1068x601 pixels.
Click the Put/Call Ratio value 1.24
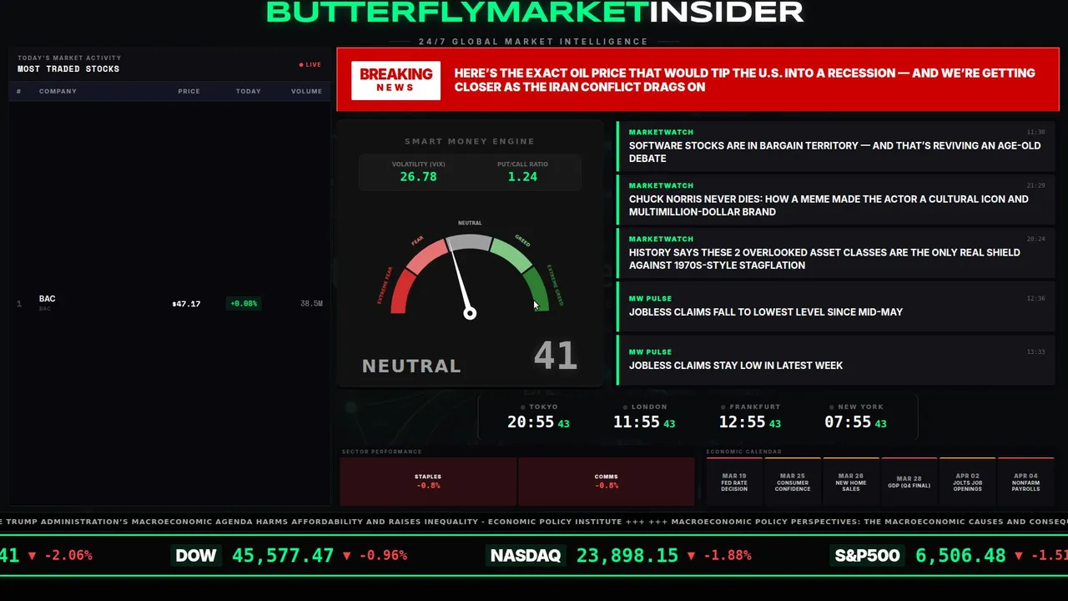522,177
